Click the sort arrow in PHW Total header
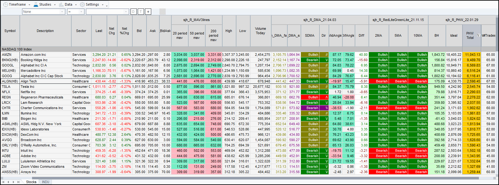499x185 pixels. point(479,35)
